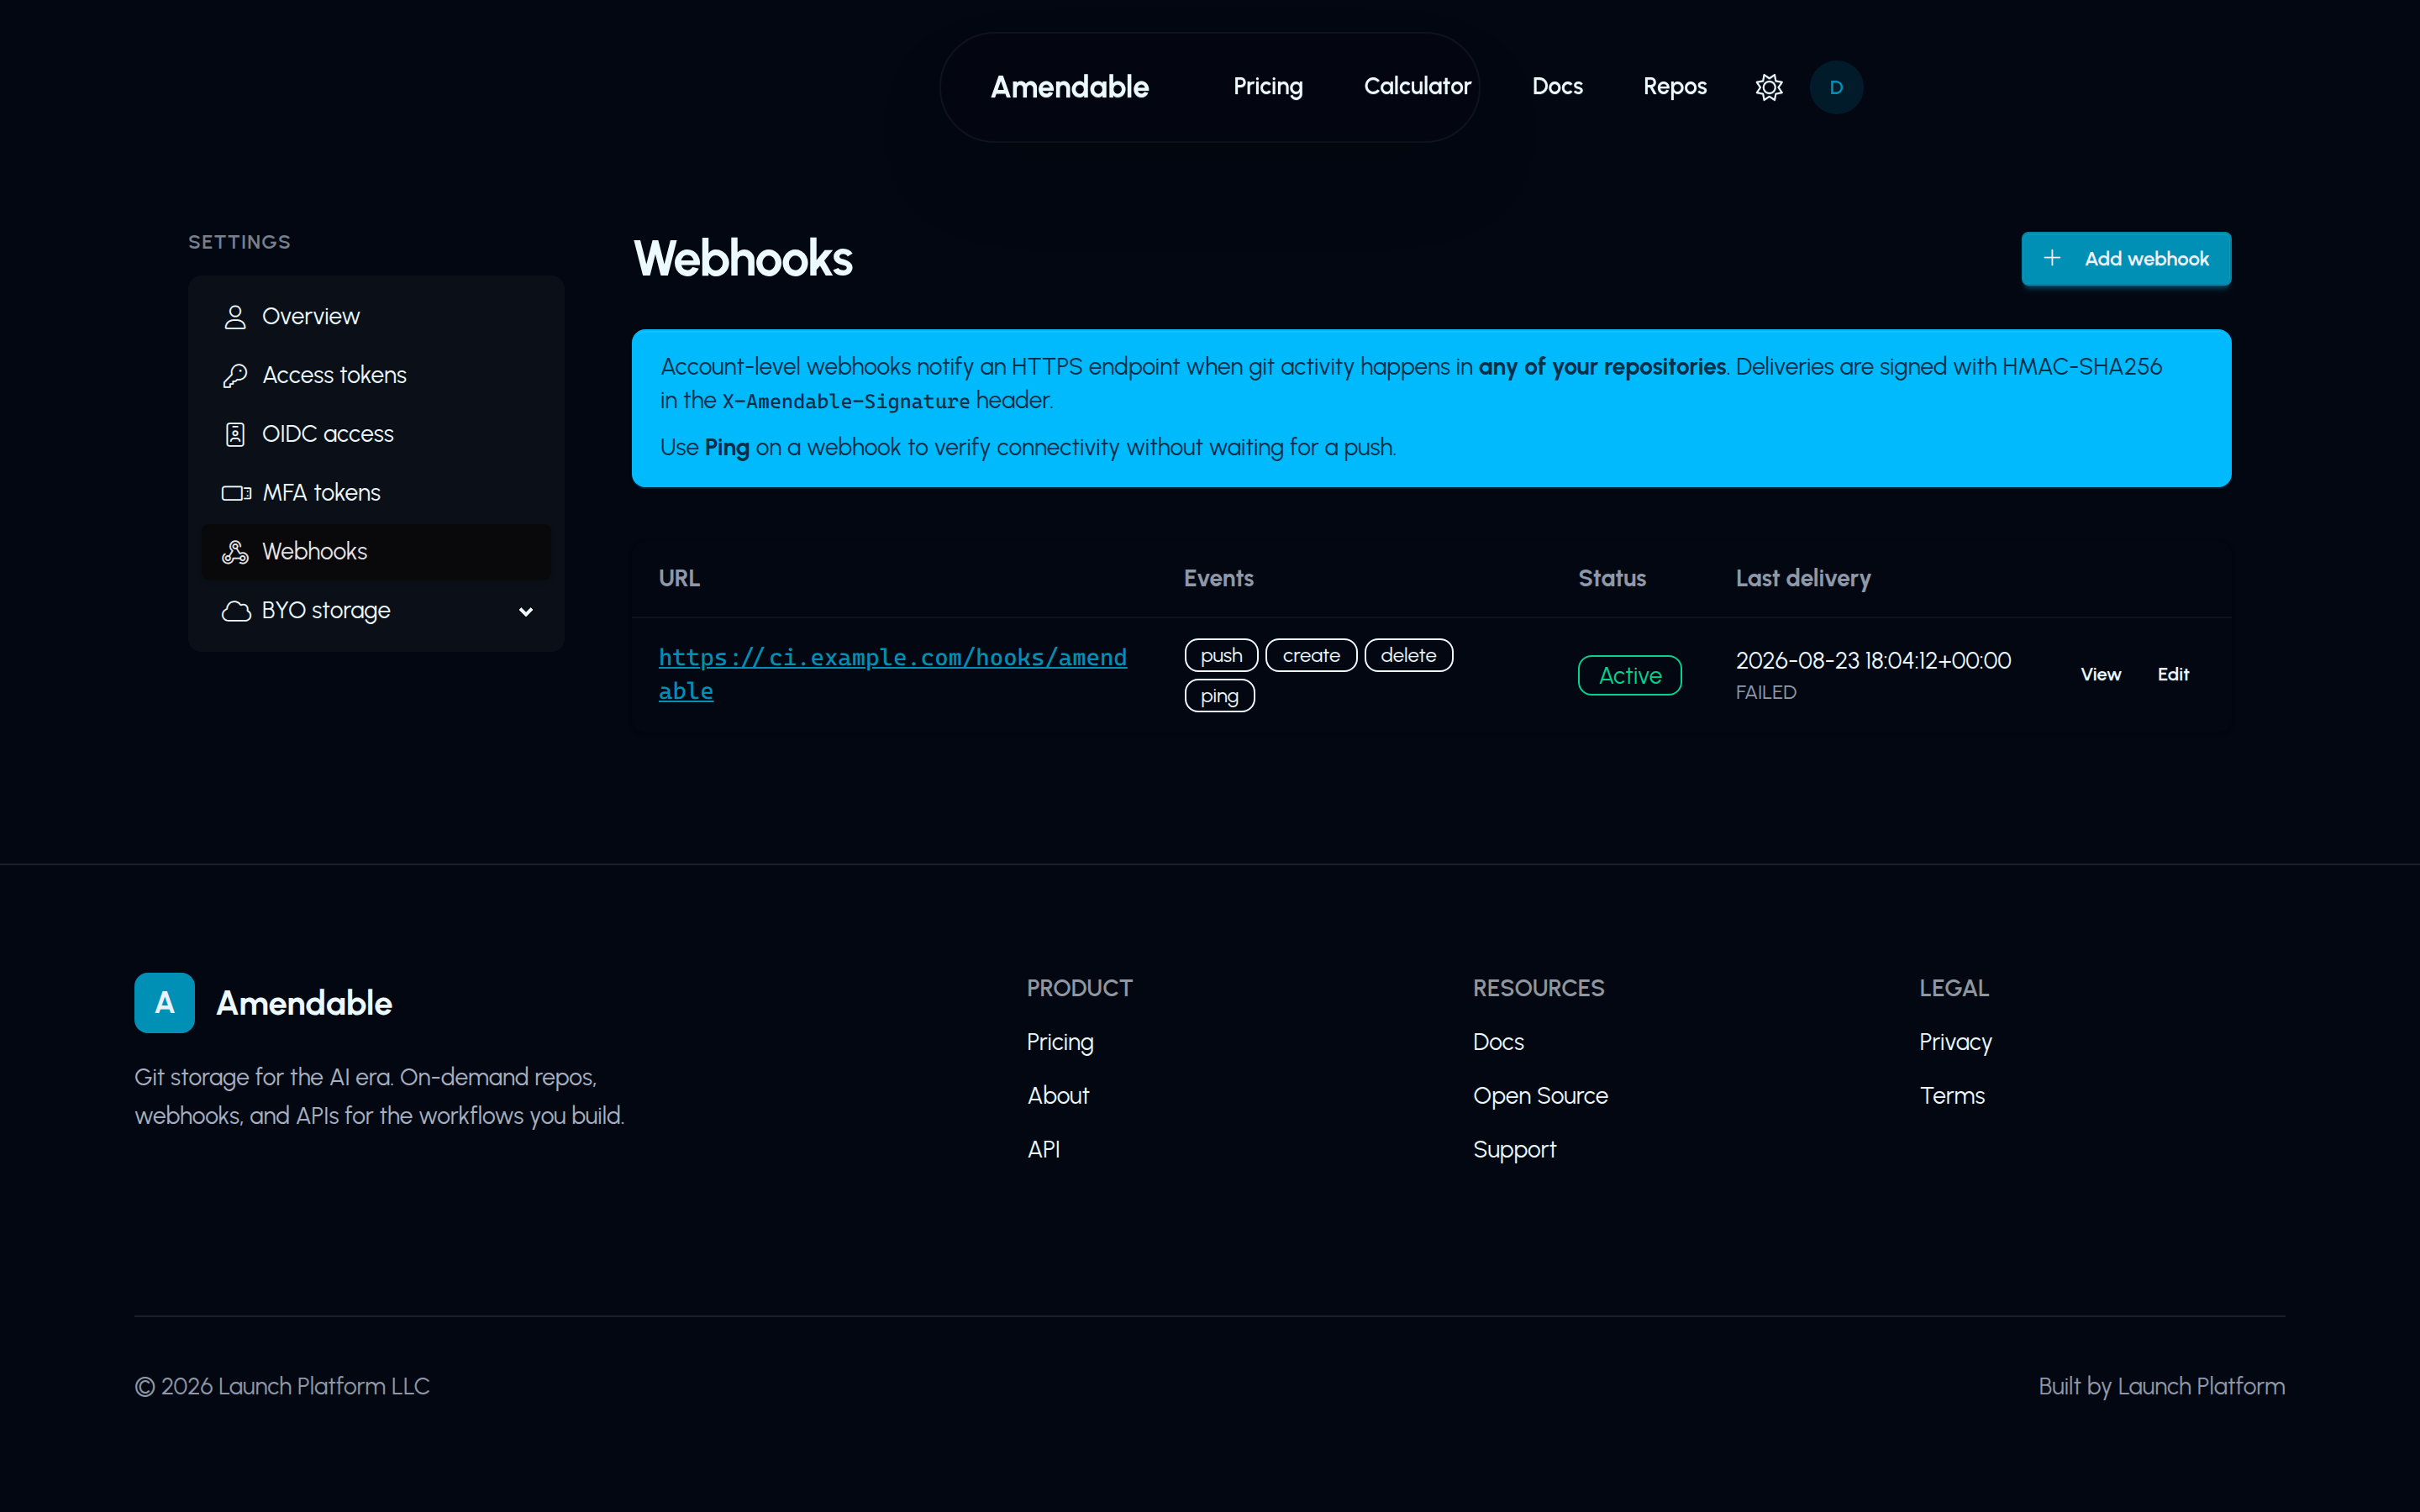Open the ci.example.com webhook URL link
The image size is (2420, 1512).
click(892, 674)
